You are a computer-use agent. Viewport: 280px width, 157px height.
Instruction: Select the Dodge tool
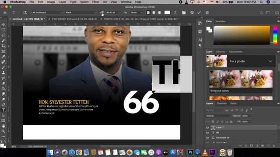click(3, 99)
